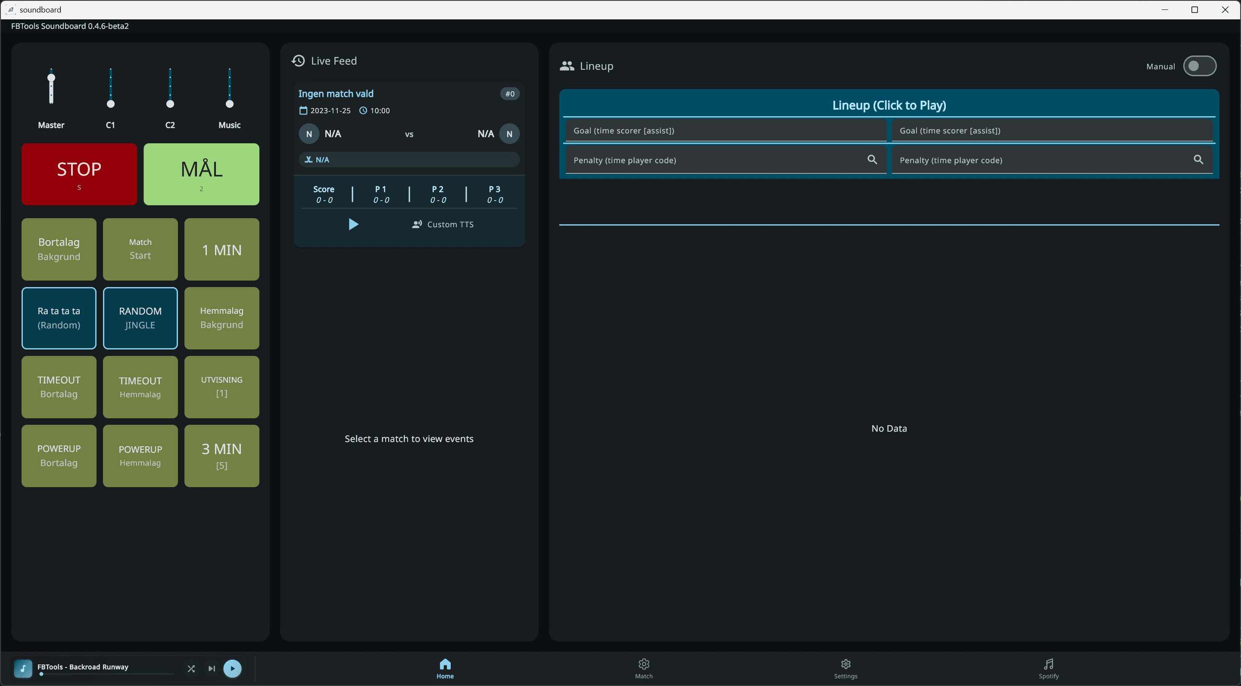Play the track FBTools - Backroad Runway
The image size is (1241, 686).
[233, 669]
